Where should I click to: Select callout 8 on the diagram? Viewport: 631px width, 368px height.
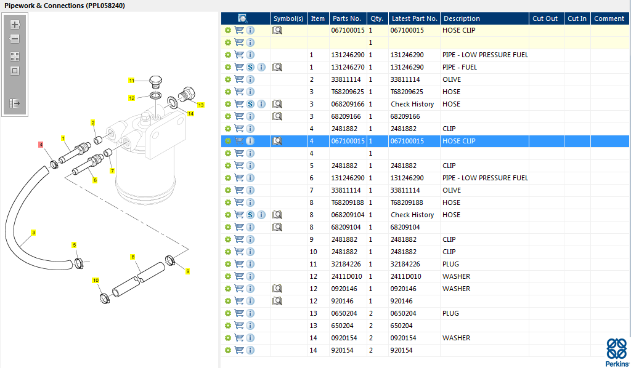pos(132,257)
